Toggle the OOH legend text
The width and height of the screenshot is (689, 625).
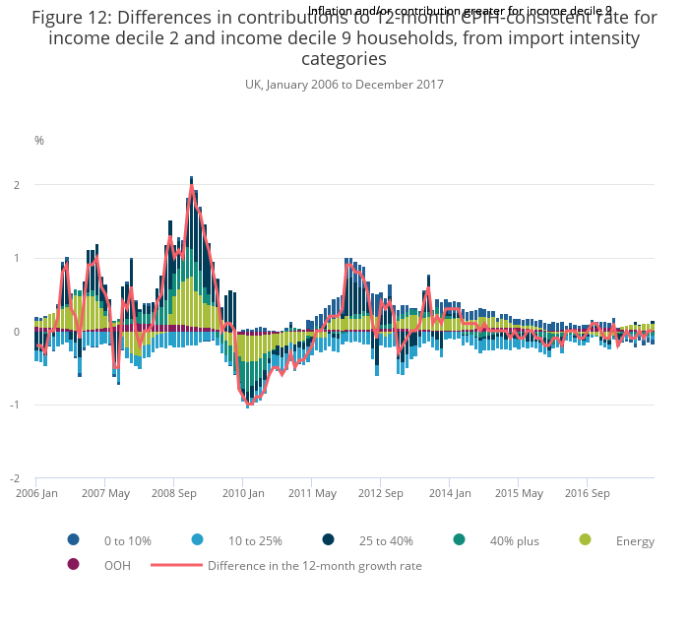tap(117, 566)
